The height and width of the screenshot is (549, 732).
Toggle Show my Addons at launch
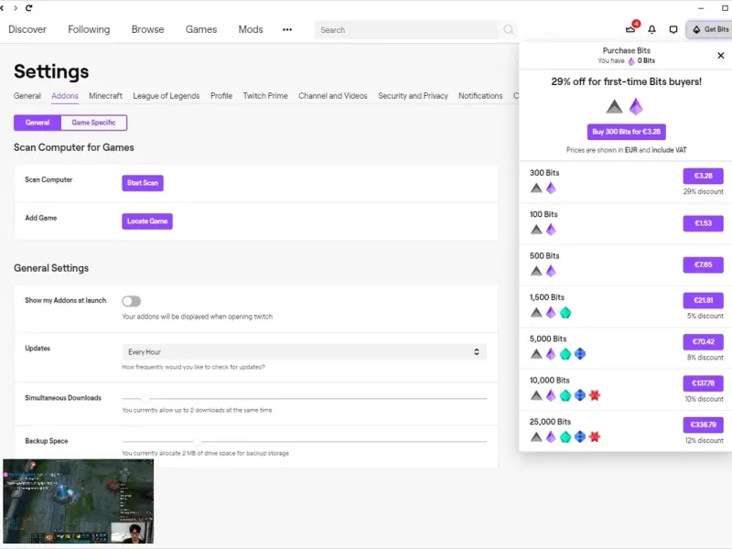pyautogui.click(x=131, y=301)
